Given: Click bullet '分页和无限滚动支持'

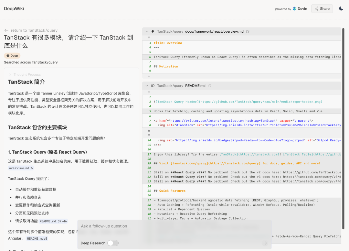Looking at the screenshot, I should point(32,213).
